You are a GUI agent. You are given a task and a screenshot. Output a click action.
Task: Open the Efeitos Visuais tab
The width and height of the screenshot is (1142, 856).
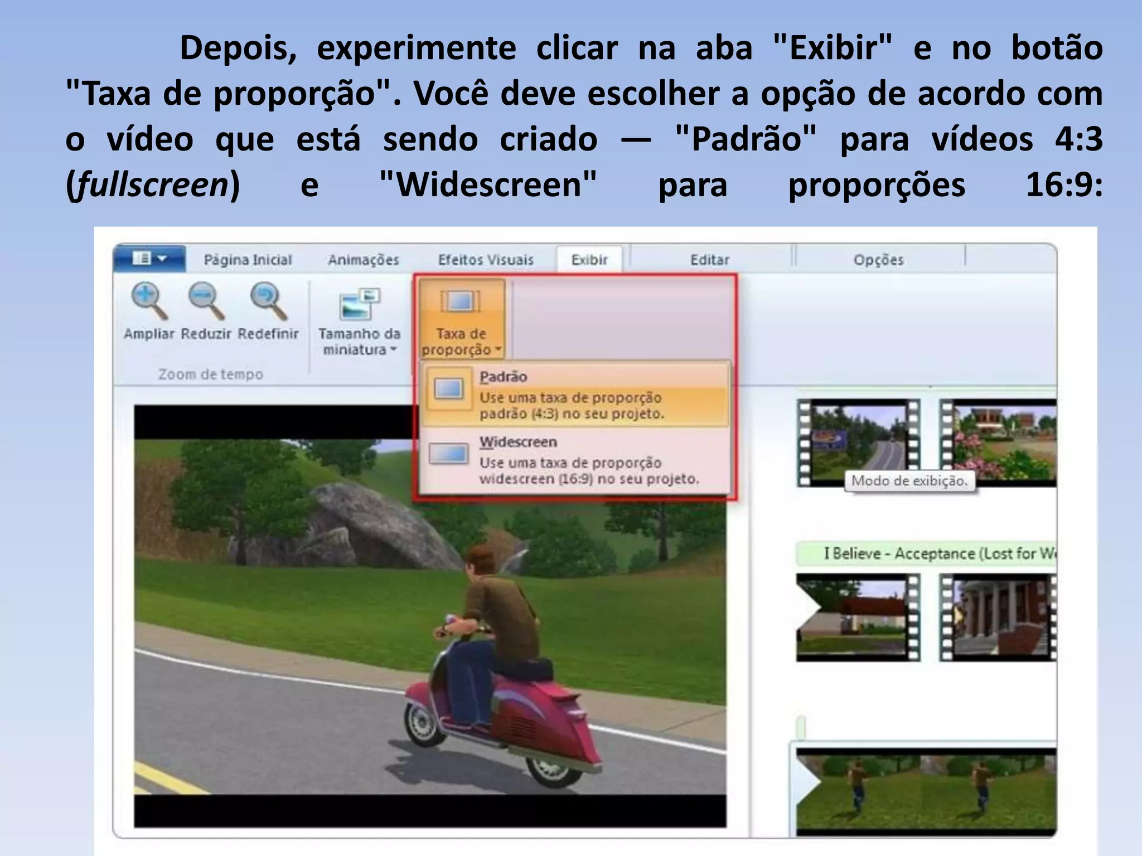(x=486, y=260)
